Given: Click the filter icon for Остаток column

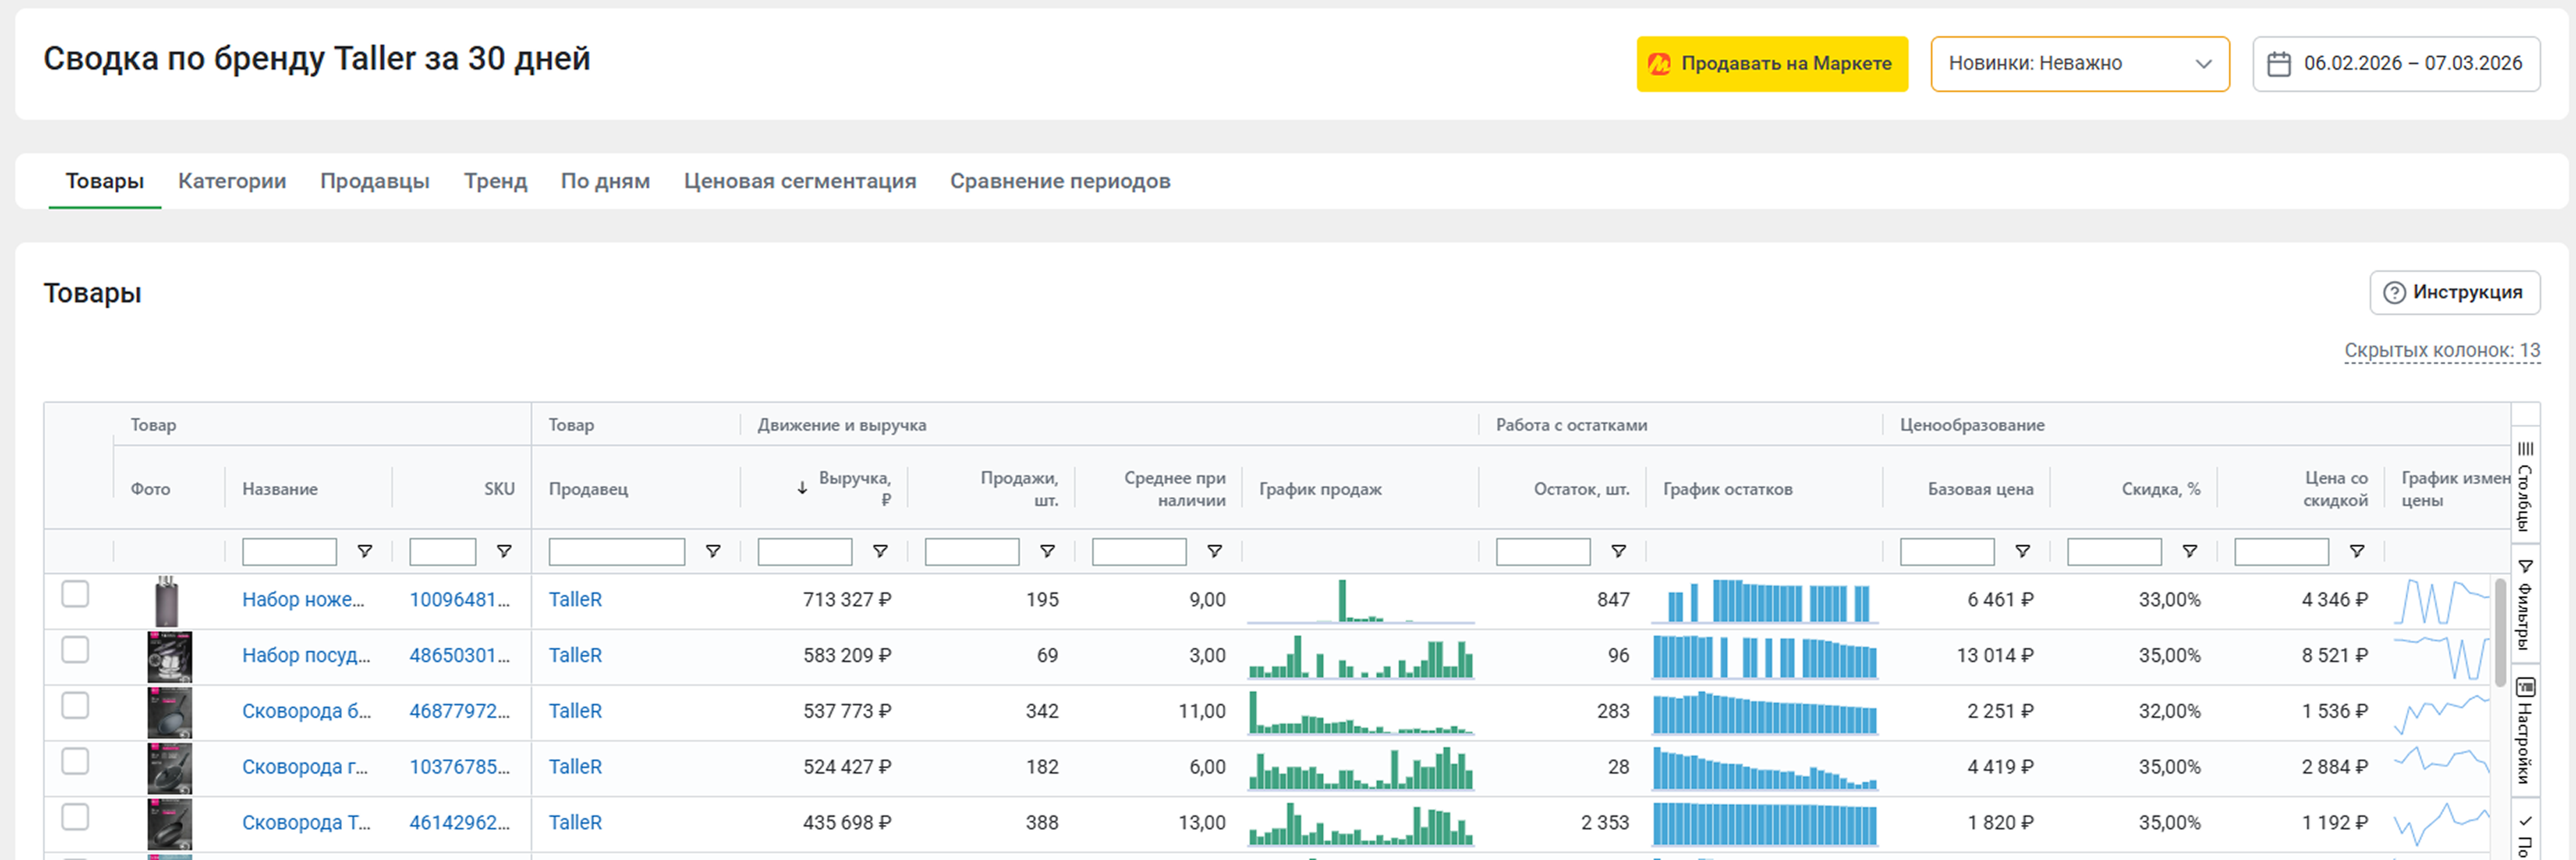Looking at the screenshot, I should (x=1618, y=551).
